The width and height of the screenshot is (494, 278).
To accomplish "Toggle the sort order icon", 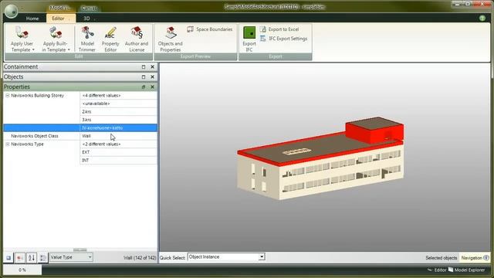I will [32, 258].
